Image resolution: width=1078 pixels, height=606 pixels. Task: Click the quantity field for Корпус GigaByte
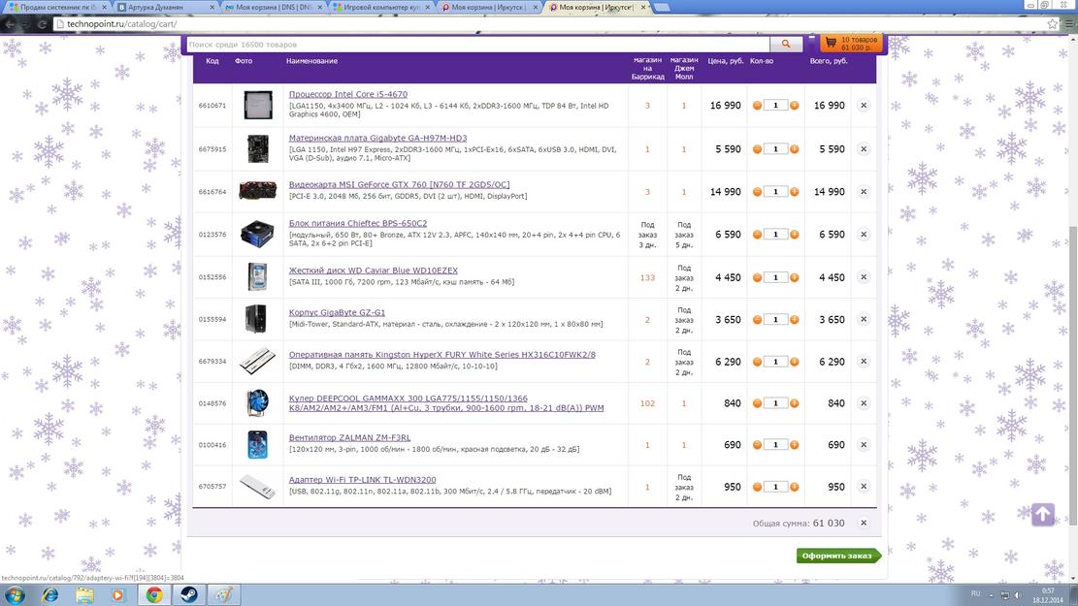[775, 320]
